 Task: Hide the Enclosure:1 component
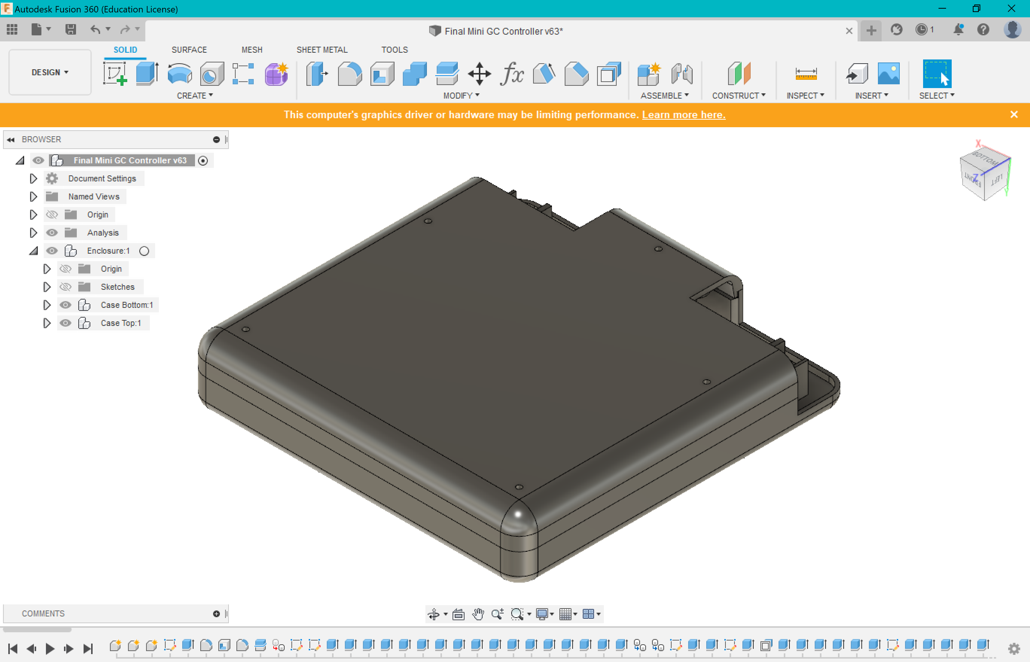coord(52,251)
